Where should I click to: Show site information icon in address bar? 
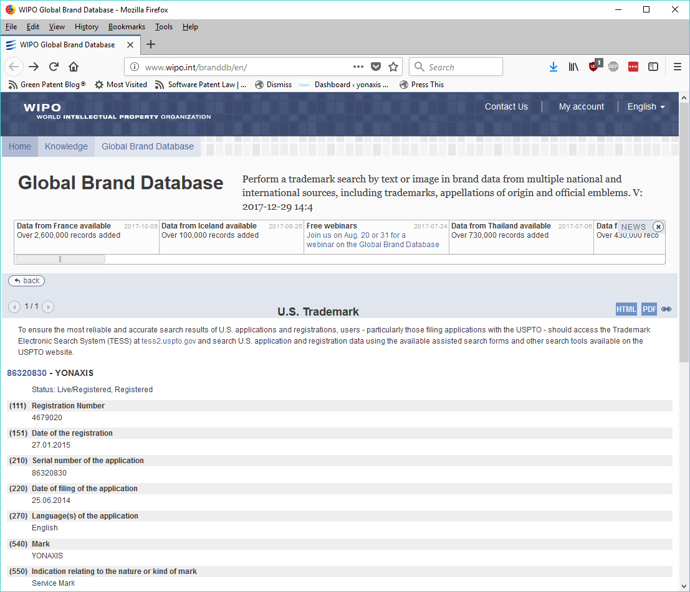(135, 67)
